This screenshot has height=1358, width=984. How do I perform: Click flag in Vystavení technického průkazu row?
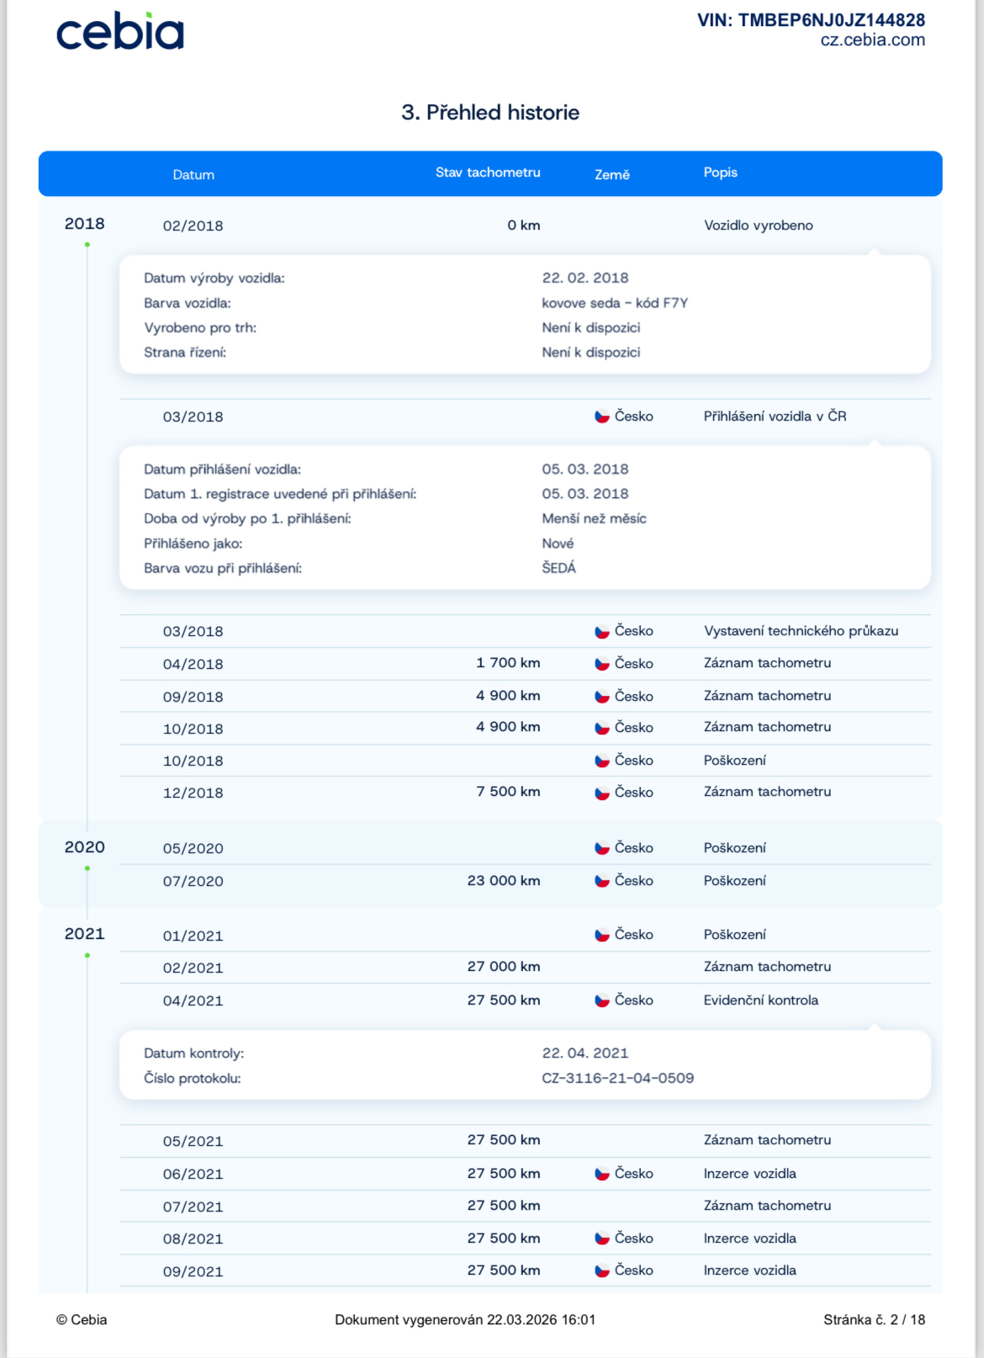point(602,631)
